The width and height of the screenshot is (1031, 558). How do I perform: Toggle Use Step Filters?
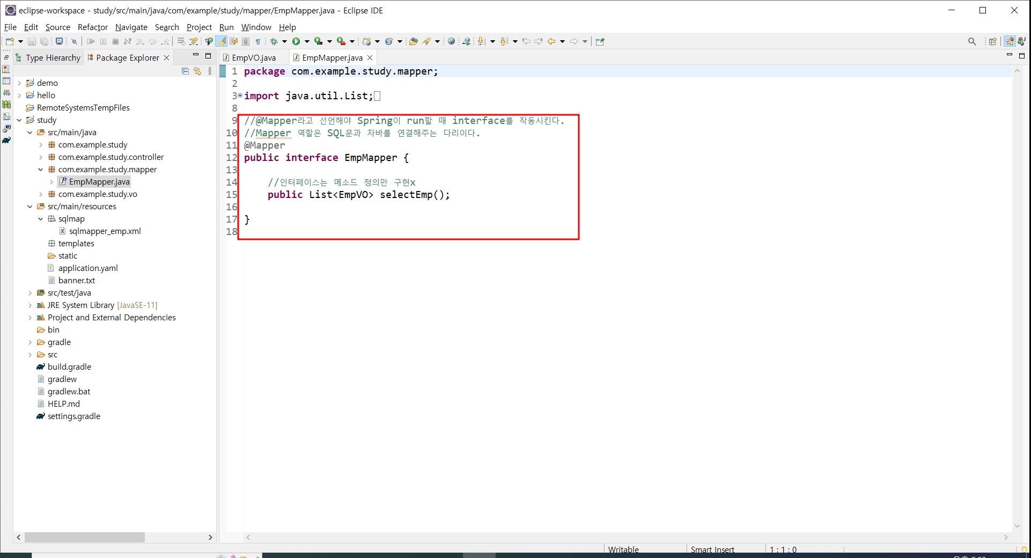[194, 41]
